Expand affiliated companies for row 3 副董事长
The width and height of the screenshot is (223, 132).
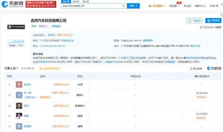(61, 106)
